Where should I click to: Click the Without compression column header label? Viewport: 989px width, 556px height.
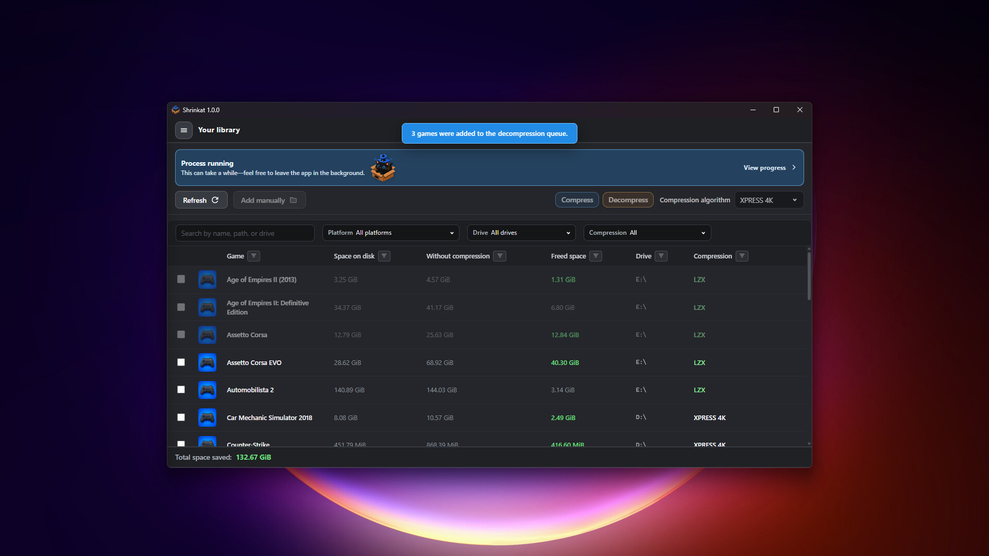(458, 256)
